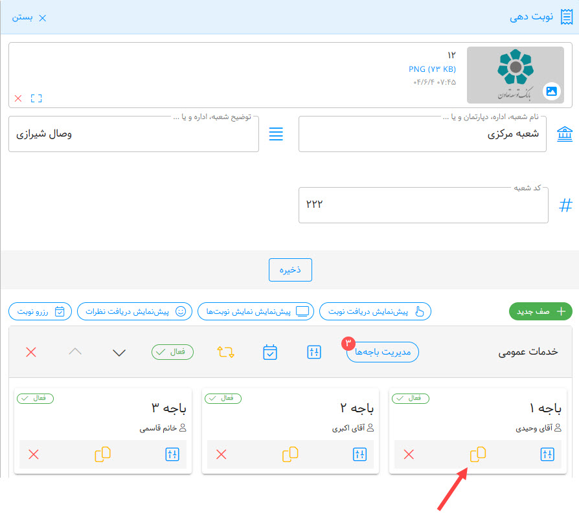This screenshot has height=532, width=579.
Task: Click the کد شعبه input field
Action: click(x=423, y=205)
